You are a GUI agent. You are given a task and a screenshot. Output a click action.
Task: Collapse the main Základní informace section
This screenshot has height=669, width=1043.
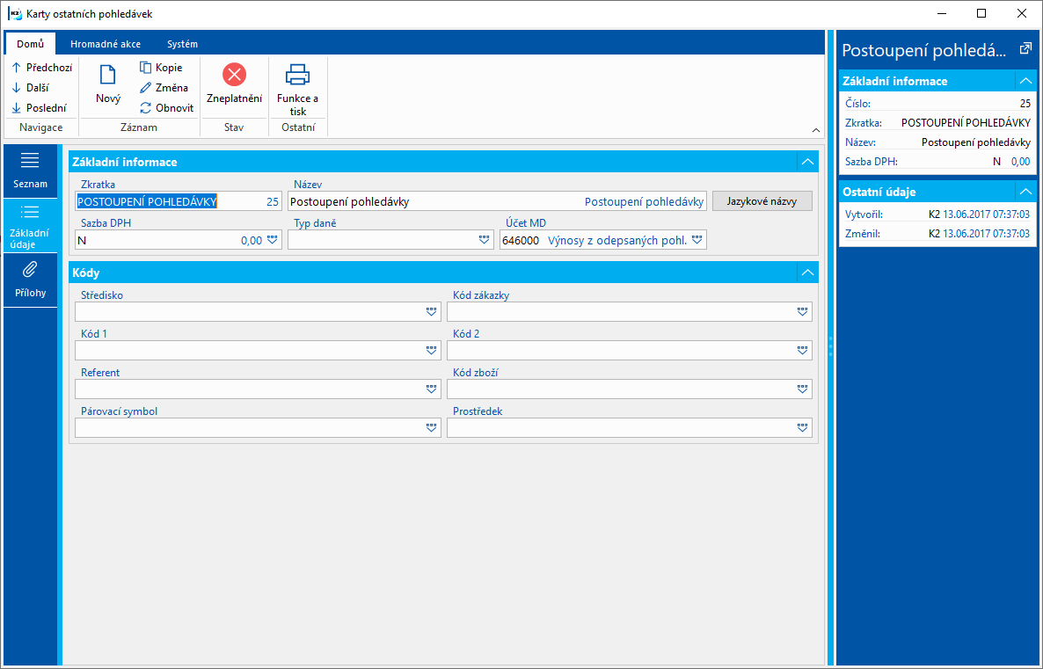tap(807, 162)
